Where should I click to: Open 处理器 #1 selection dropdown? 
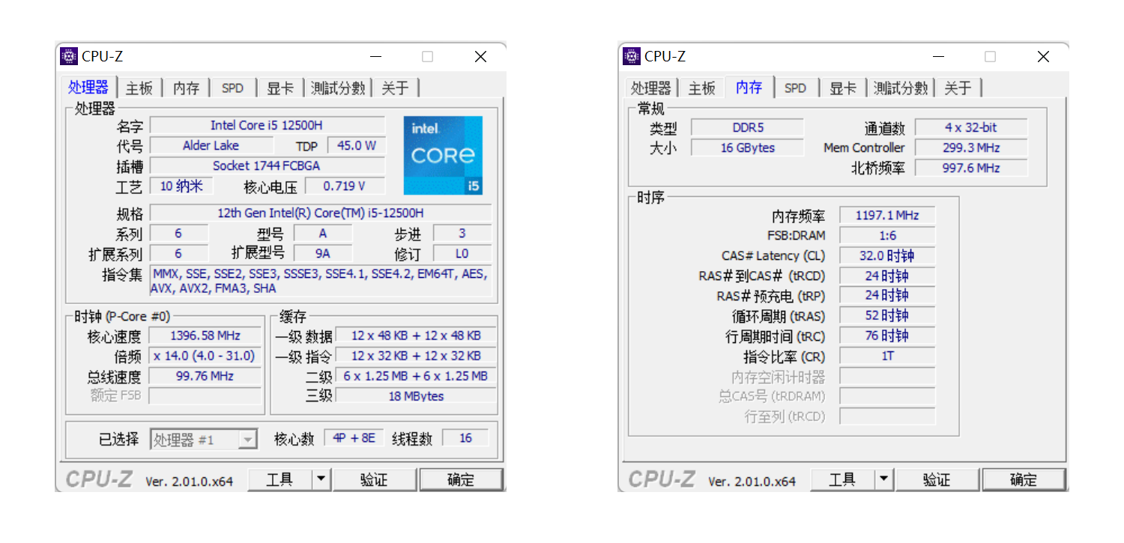[x=204, y=440]
